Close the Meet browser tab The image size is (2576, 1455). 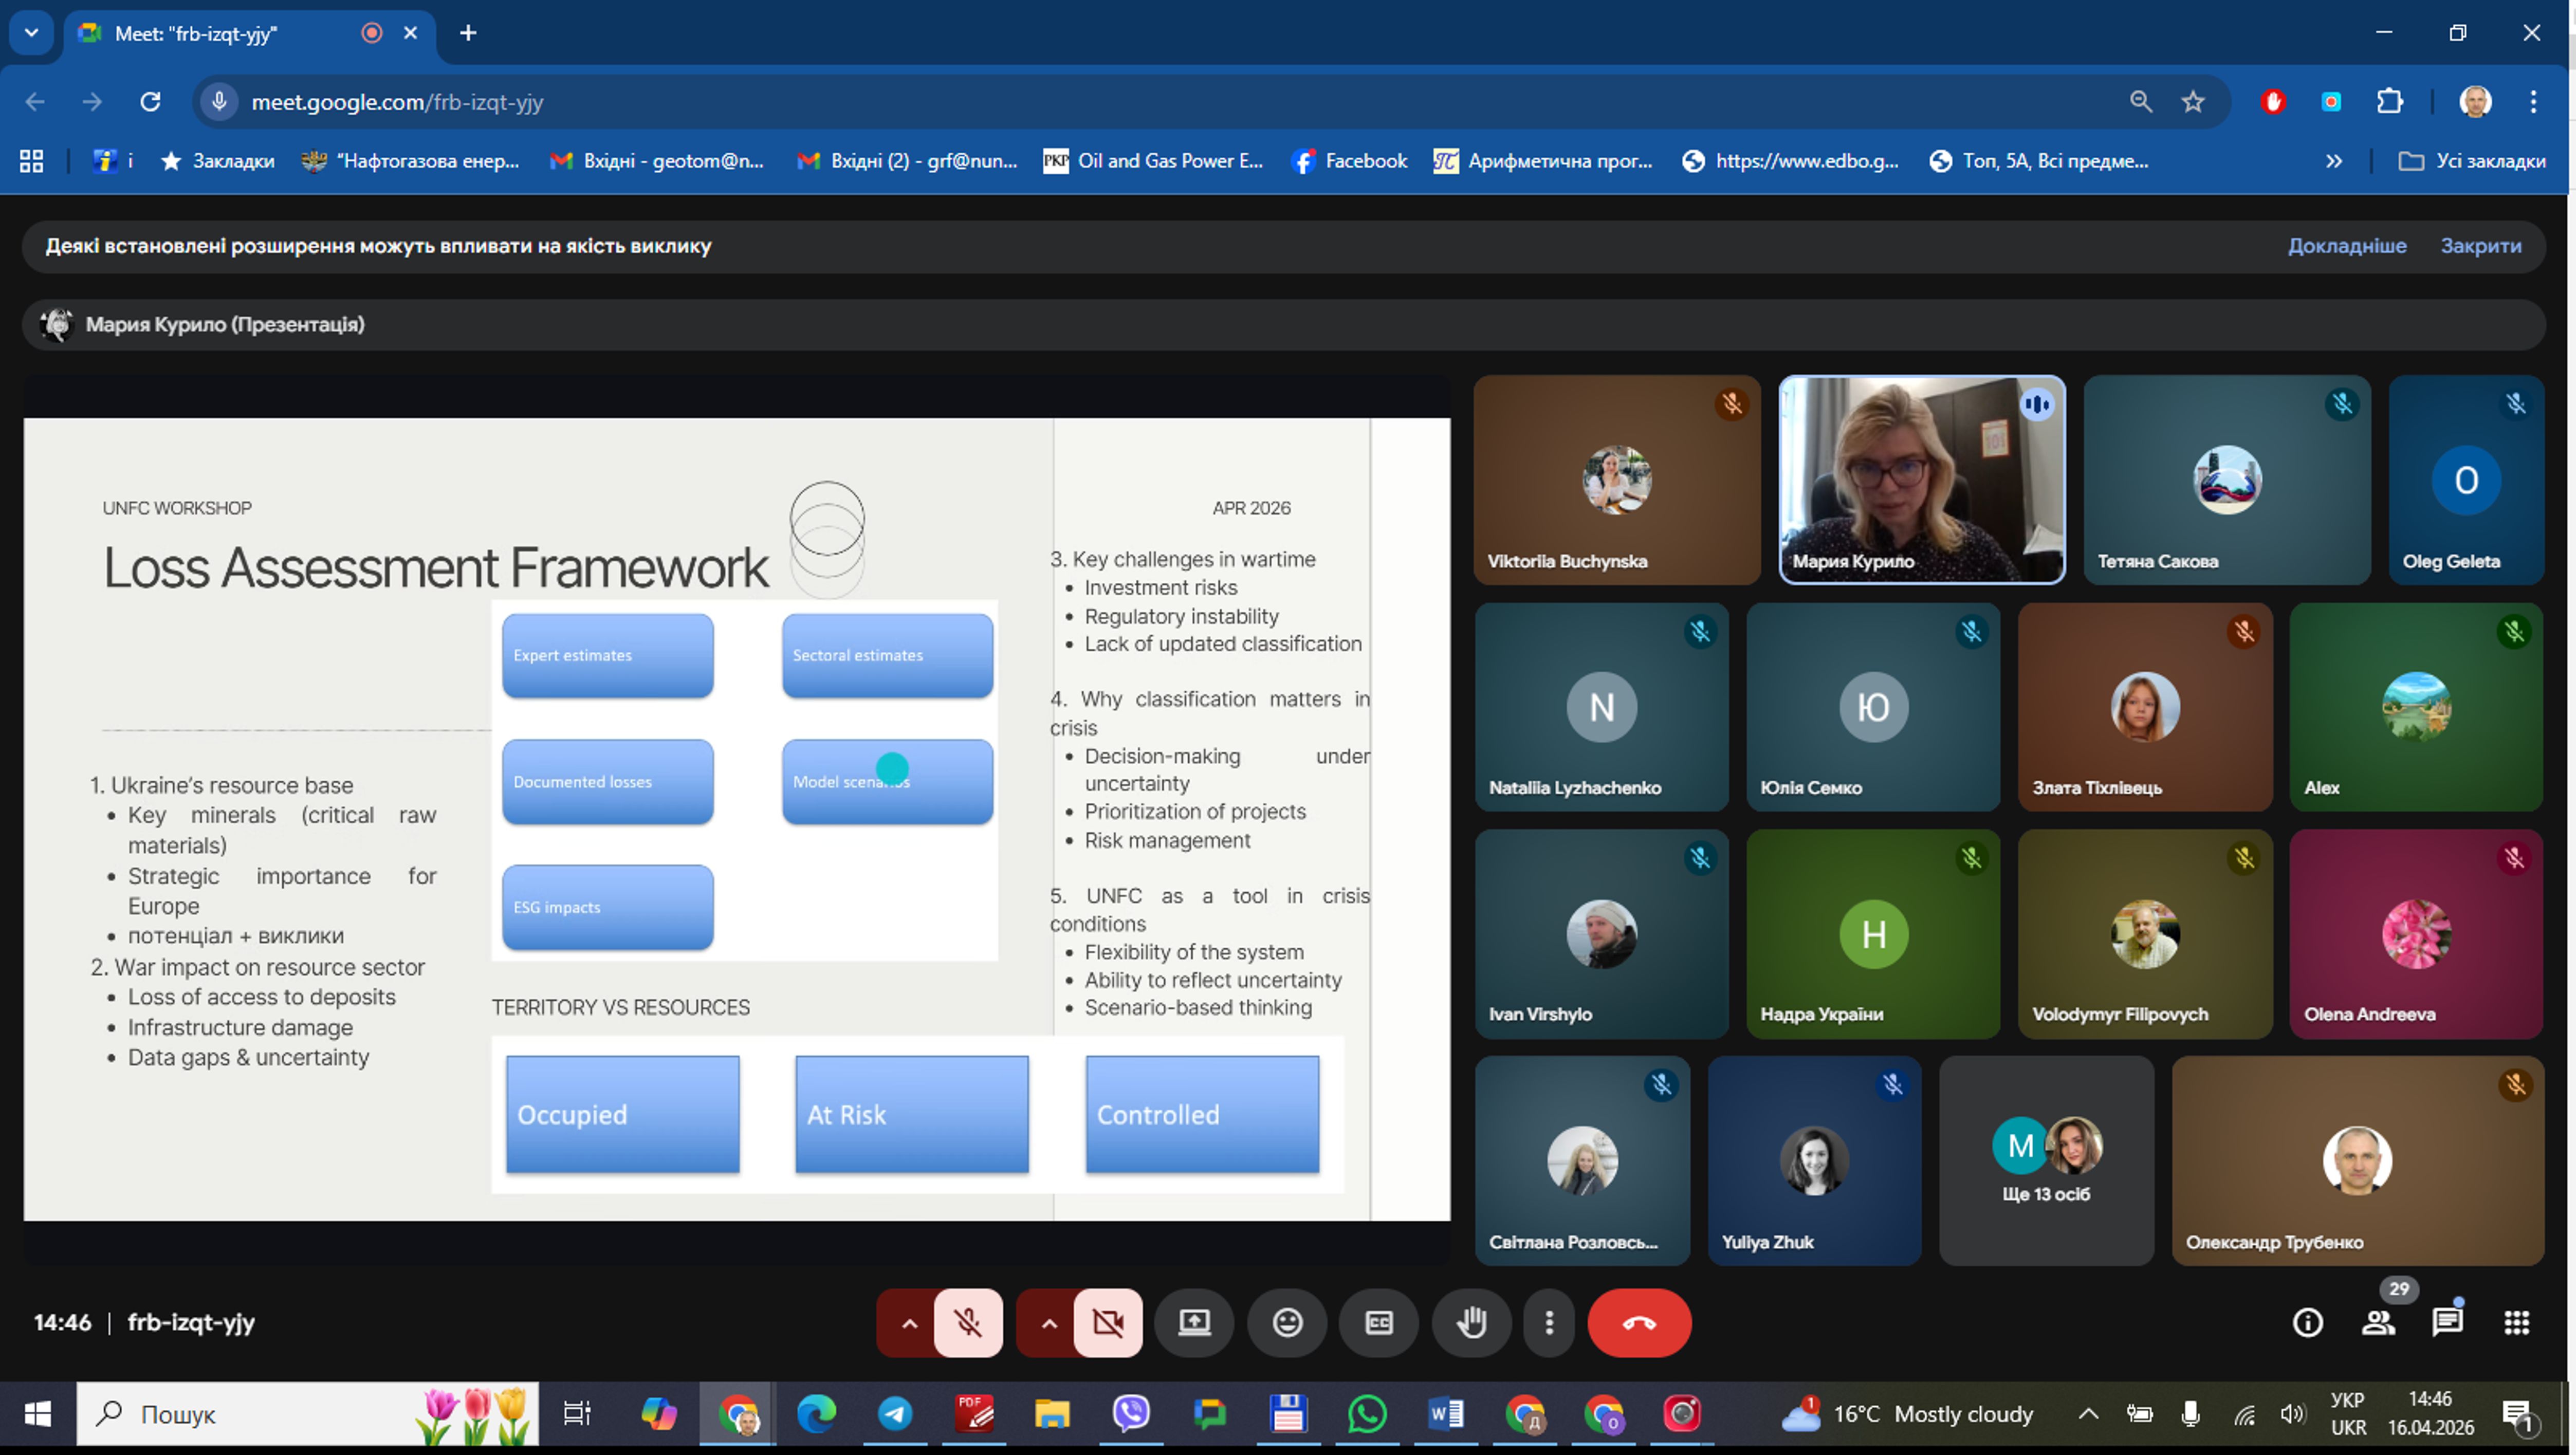pos(410,33)
